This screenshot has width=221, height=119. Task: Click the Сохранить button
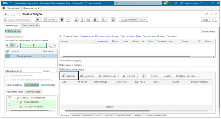[87, 76]
